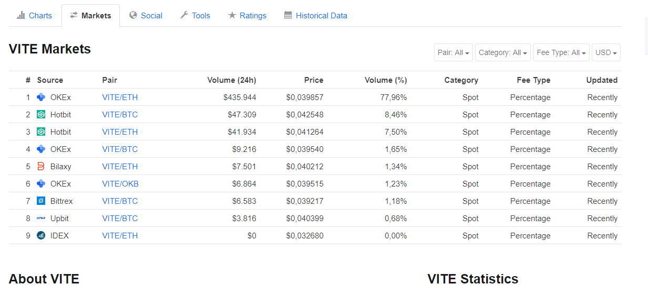Click VITE/BTC link in Bittrex row

[120, 201]
